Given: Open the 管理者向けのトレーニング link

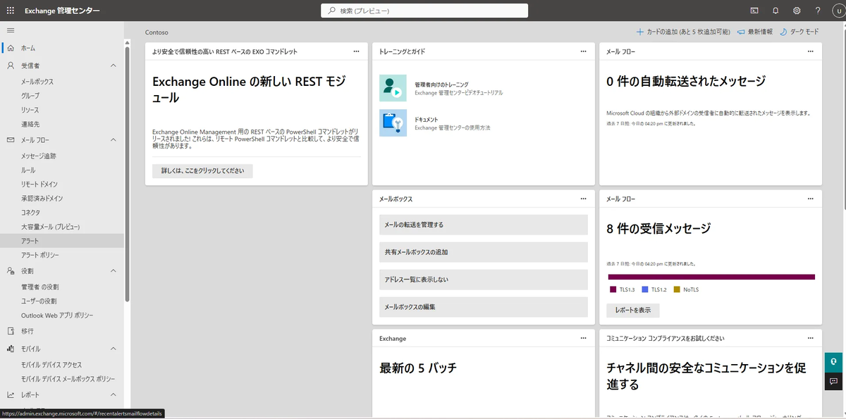Looking at the screenshot, I should pos(441,85).
